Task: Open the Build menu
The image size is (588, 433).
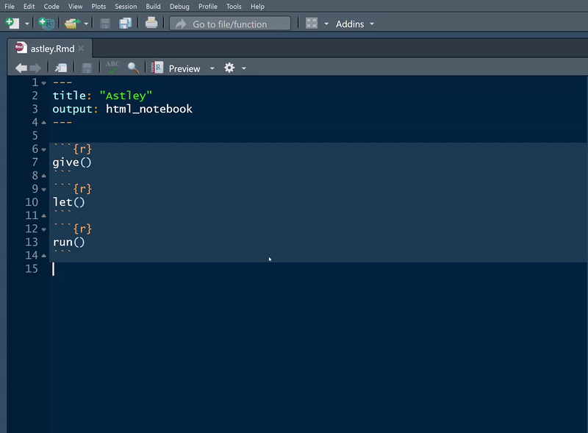Action: [153, 7]
